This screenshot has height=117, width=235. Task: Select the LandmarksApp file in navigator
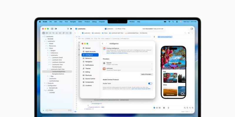[54, 81]
